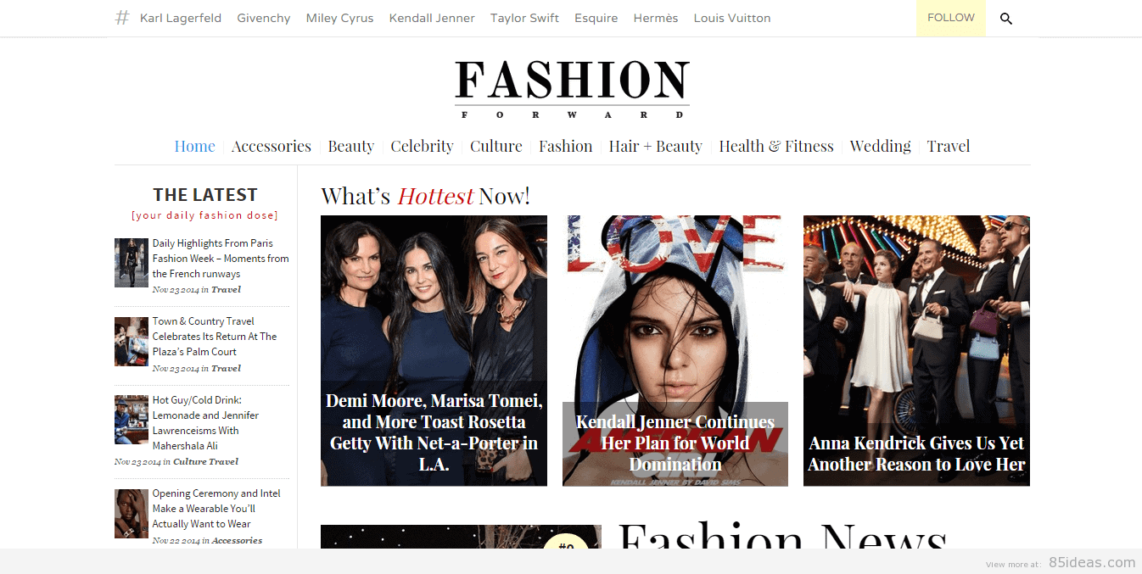The width and height of the screenshot is (1142, 574).
Task: Open the Hermès tag link
Action: pos(656,18)
